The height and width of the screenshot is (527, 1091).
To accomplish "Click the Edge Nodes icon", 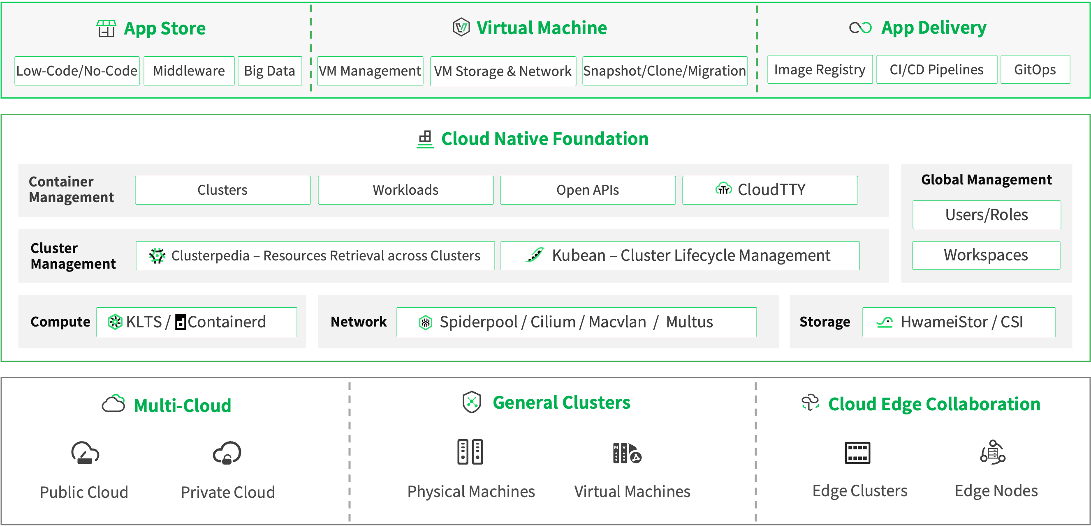I will click(992, 452).
